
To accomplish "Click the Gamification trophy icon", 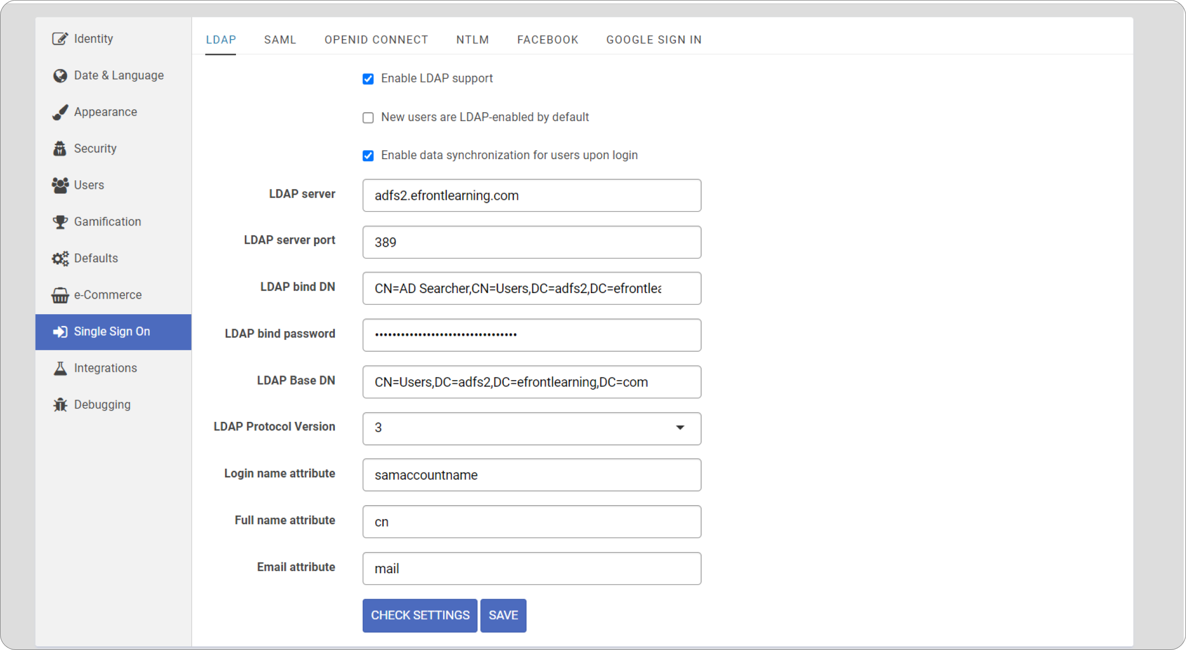I will 60,222.
